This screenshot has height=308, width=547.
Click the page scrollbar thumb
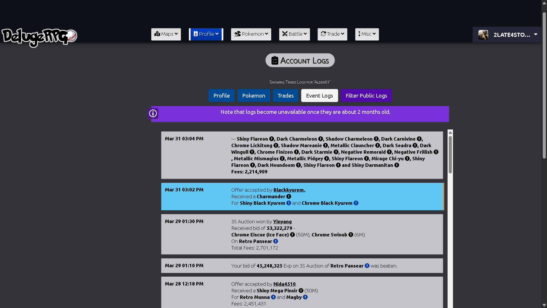click(x=544, y=86)
